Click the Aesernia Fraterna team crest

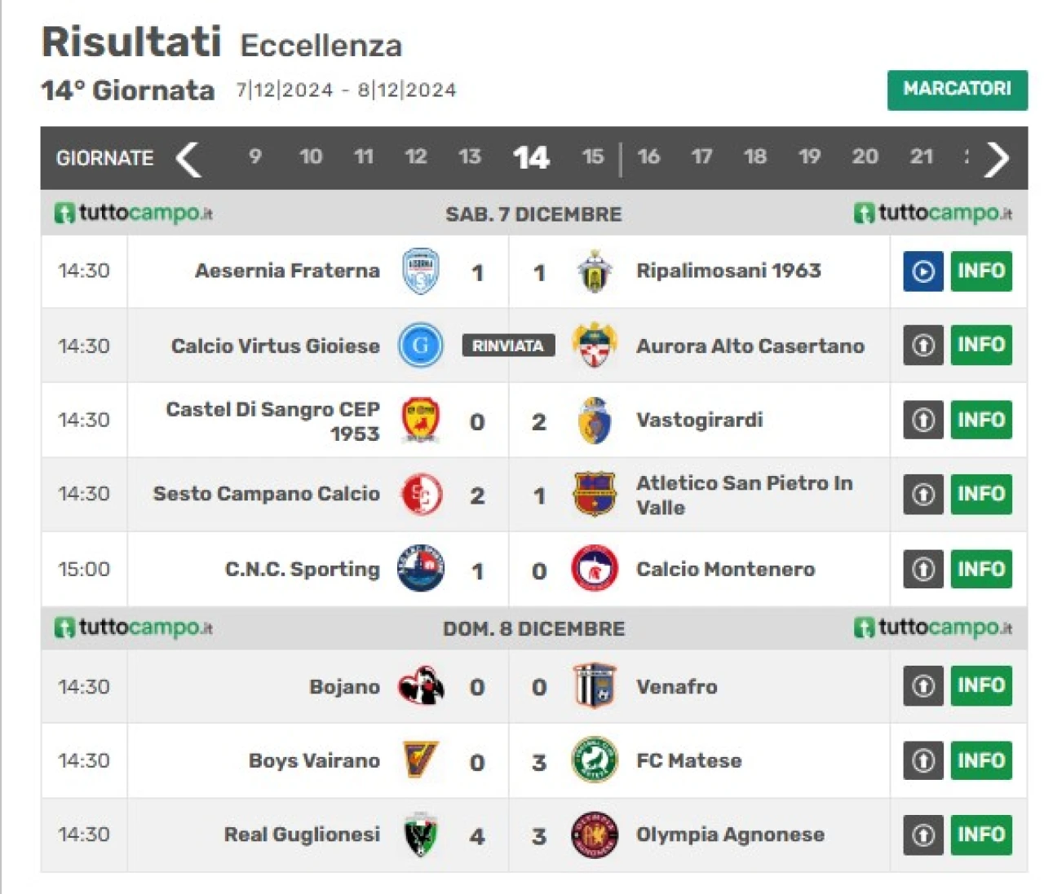pyautogui.click(x=421, y=271)
